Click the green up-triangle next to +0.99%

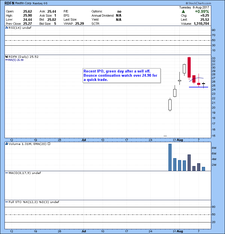[183, 12]
